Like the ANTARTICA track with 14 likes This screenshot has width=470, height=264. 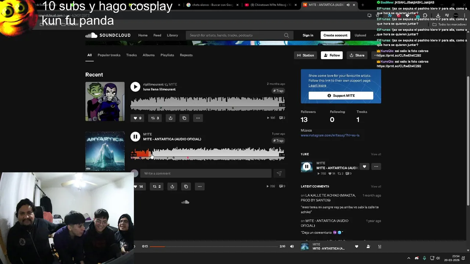[139, 187]
